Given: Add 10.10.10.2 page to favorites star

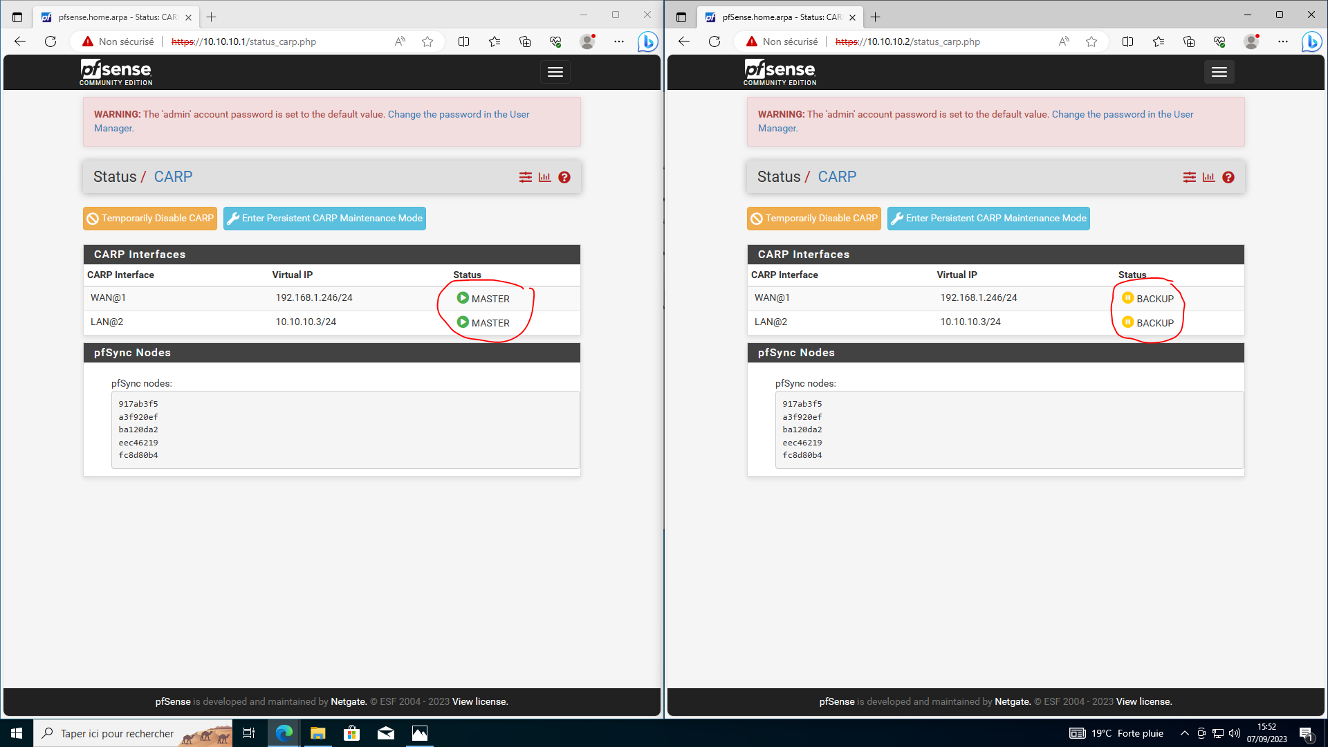Looking at the screenshot, I should tap(1091, 41).
